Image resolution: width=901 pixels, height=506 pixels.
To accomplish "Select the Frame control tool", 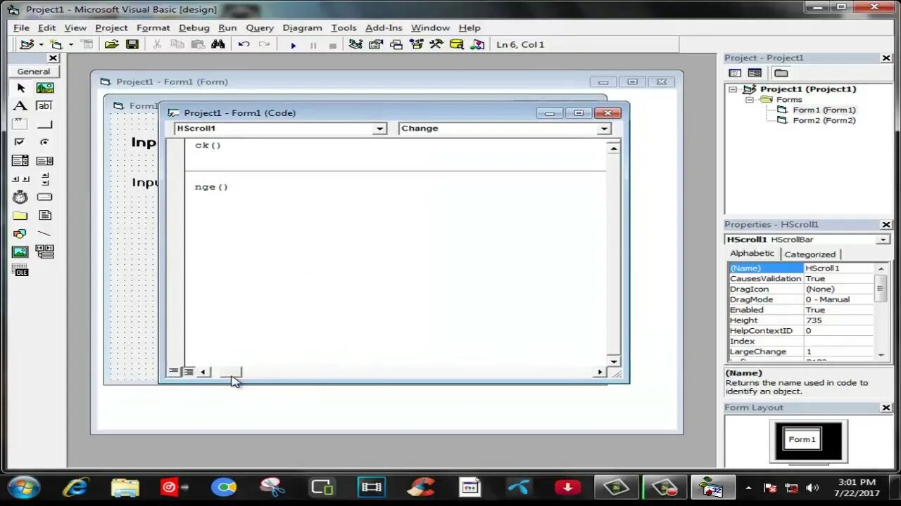I will (x=20, y=124).
